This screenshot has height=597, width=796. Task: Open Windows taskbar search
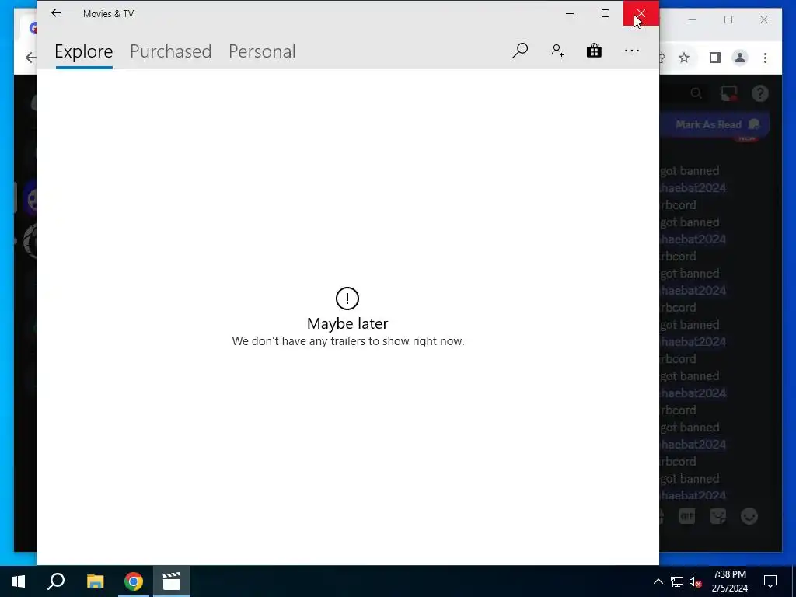click(56, 581)
